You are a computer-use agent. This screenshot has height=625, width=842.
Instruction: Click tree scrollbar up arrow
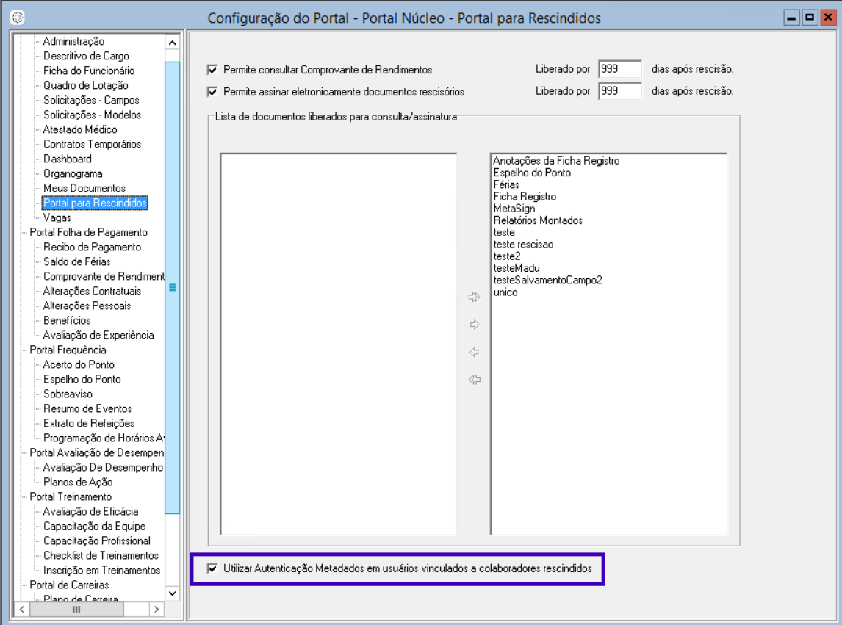(x=173, y=43)
